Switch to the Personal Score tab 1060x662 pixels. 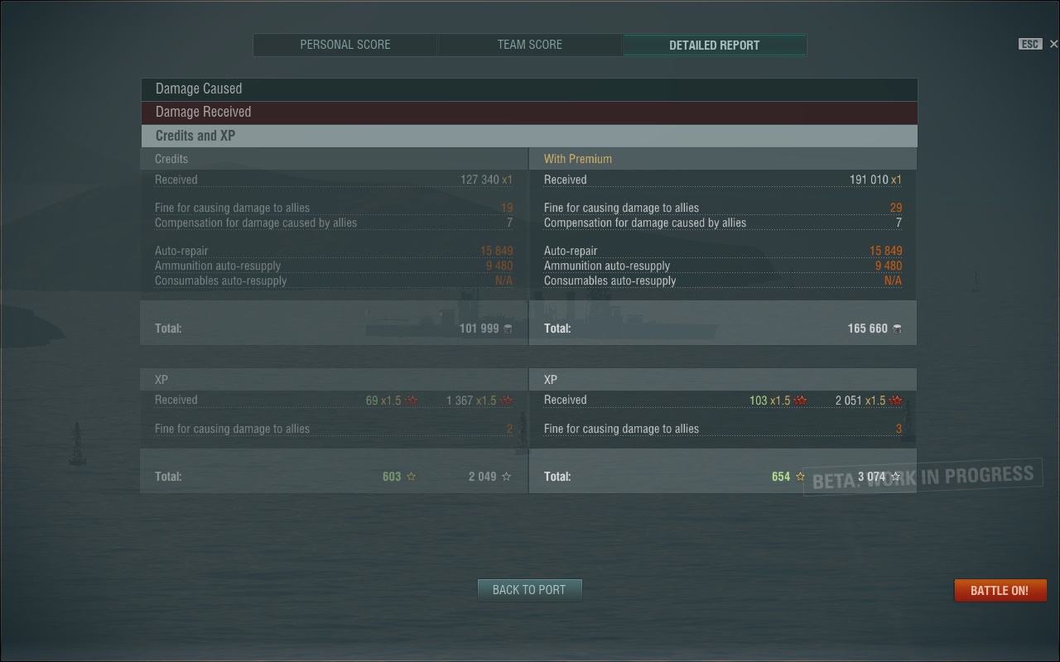345,45
